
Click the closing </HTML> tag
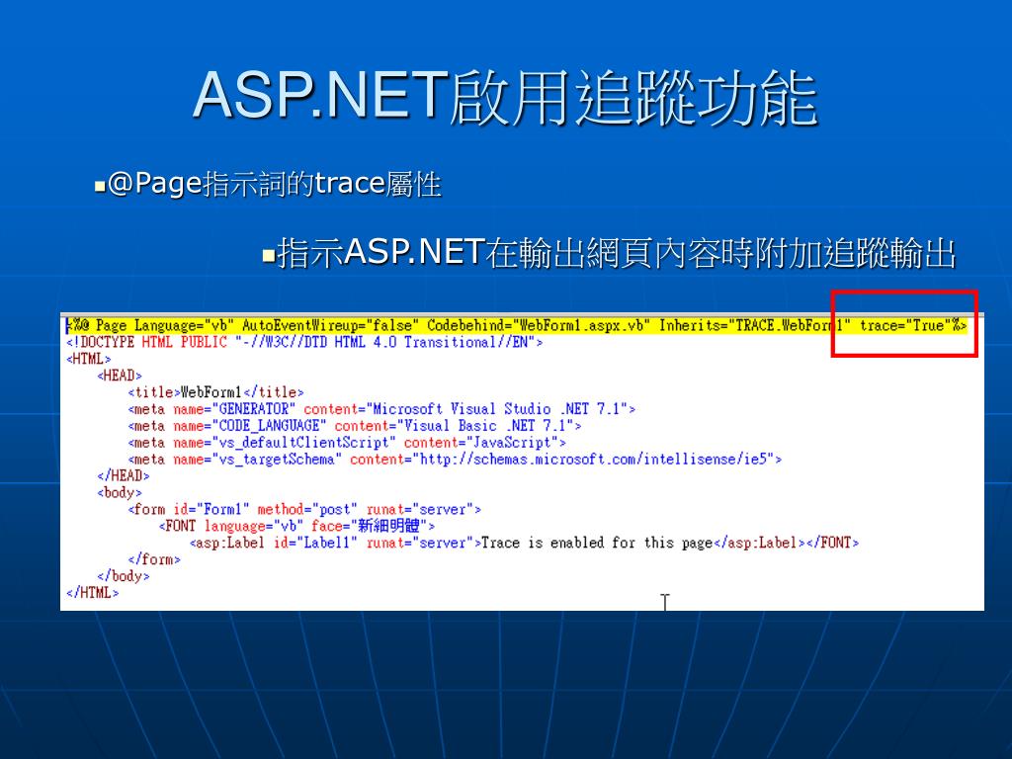point(92,593)
